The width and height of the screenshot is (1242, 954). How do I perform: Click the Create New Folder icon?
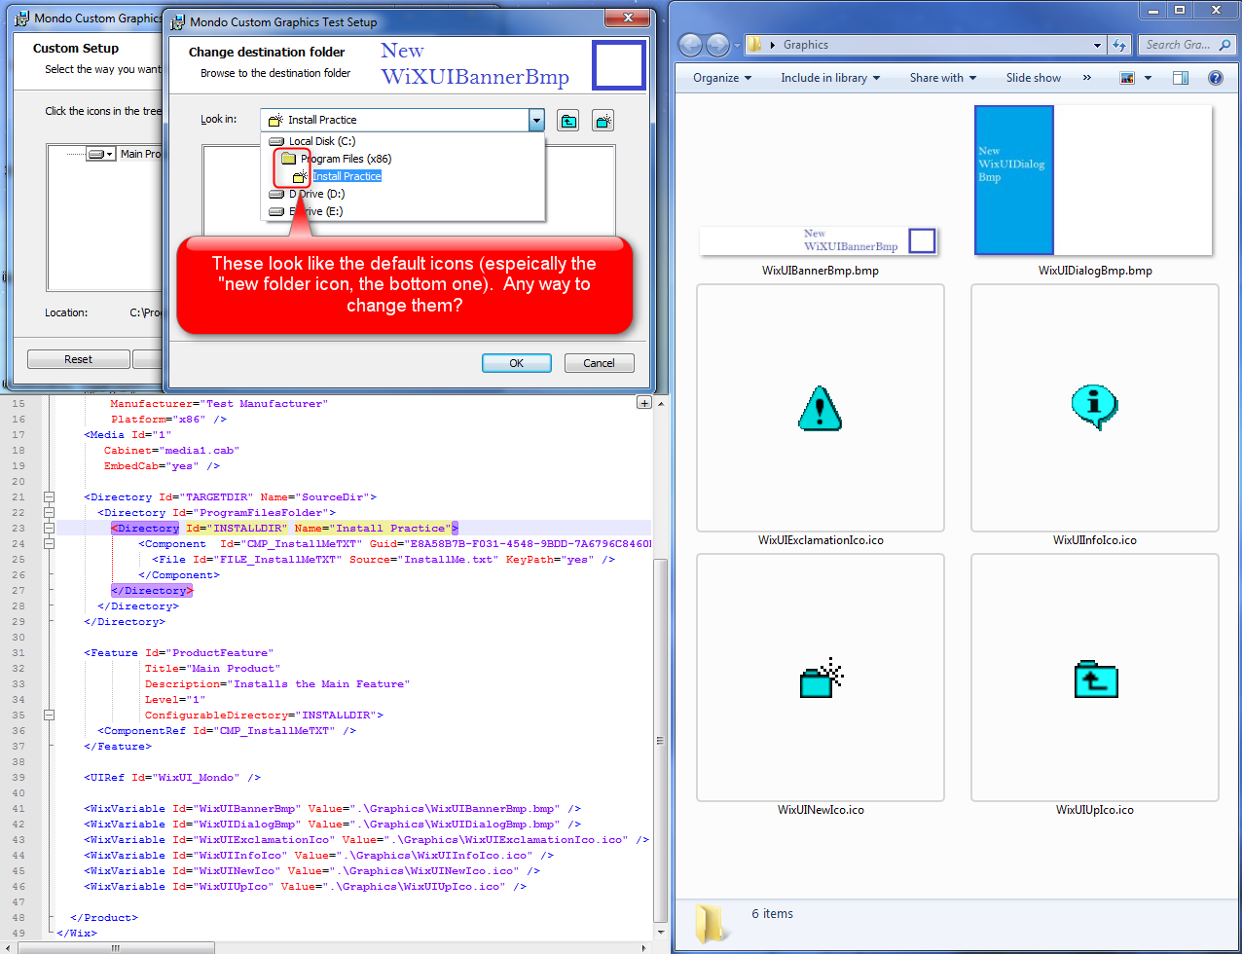603,121
